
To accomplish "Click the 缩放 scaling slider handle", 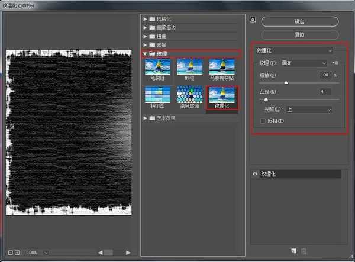I will 286,83.
